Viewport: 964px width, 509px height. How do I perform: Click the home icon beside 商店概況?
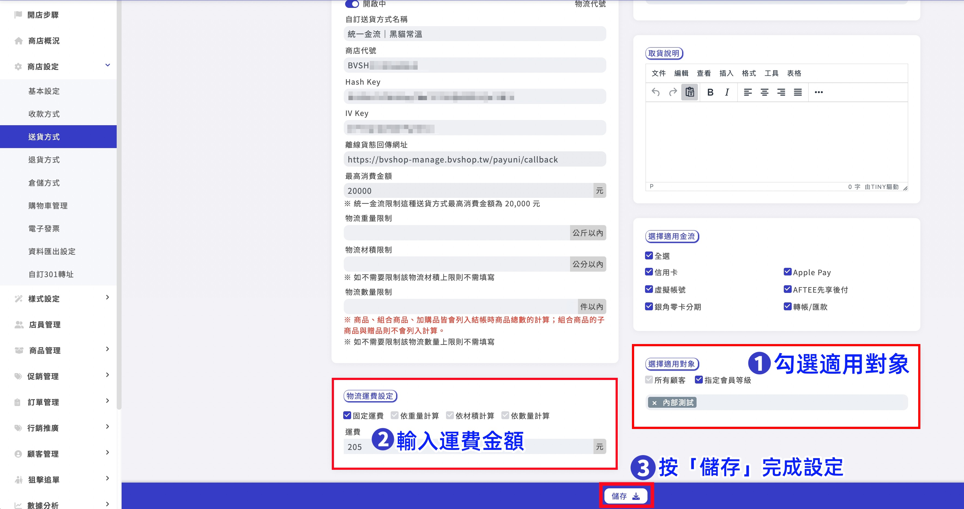tap(18, 41)
